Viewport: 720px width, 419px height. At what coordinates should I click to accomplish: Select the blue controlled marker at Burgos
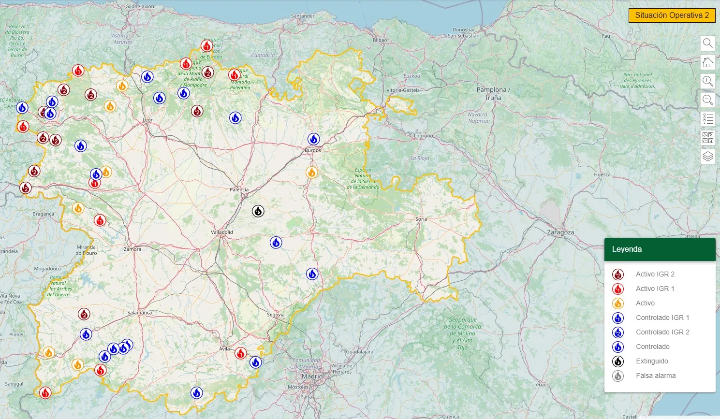313,139
